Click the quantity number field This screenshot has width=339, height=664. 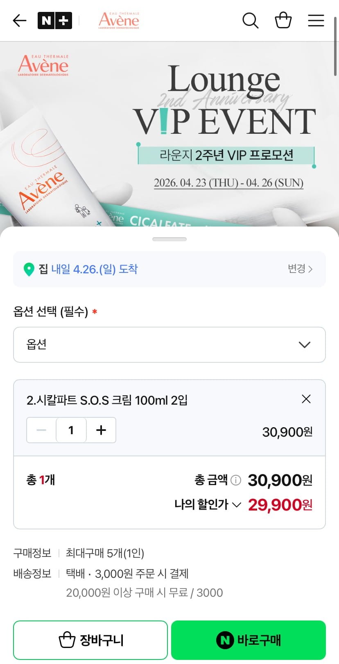71,430
